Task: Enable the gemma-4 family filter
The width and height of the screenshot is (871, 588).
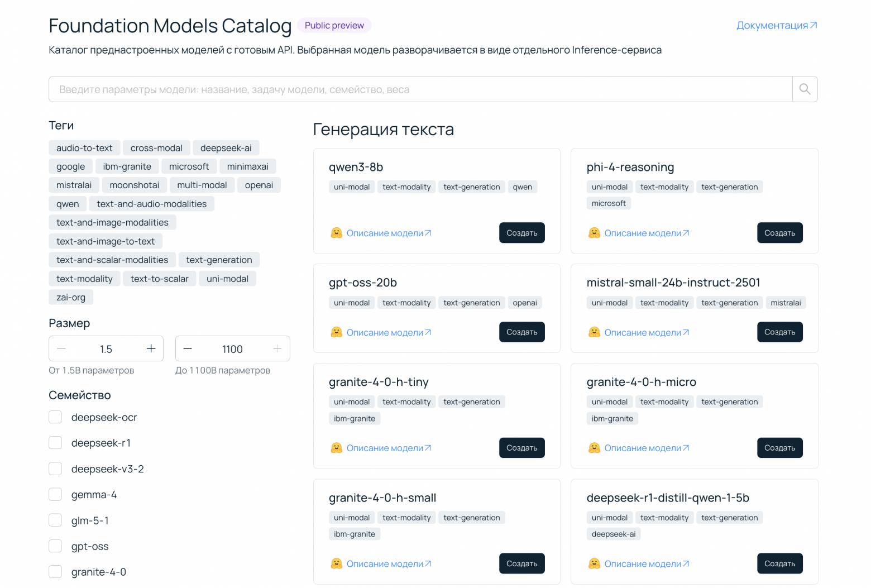Action: (x=55, y=494)
